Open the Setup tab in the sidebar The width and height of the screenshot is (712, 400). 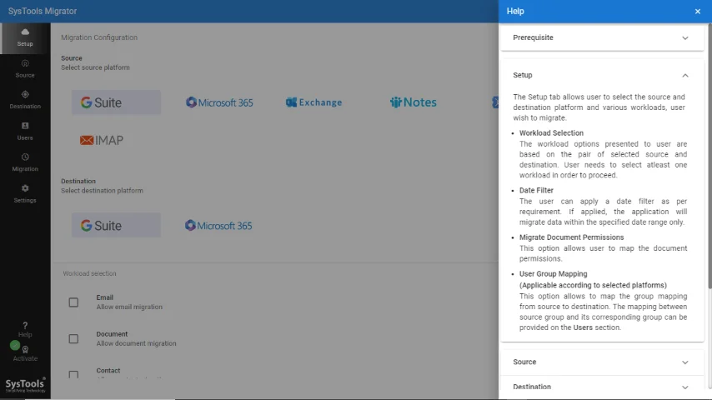pos(25,38)
